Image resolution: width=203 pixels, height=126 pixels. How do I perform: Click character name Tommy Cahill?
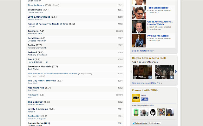35,34
